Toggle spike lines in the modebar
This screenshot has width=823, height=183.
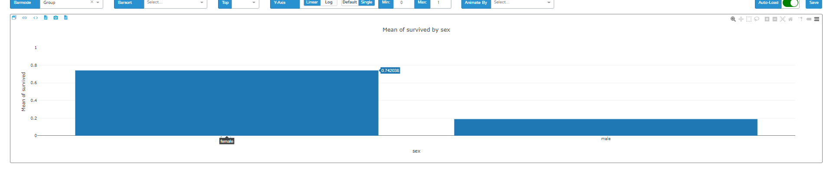(800, 19)
